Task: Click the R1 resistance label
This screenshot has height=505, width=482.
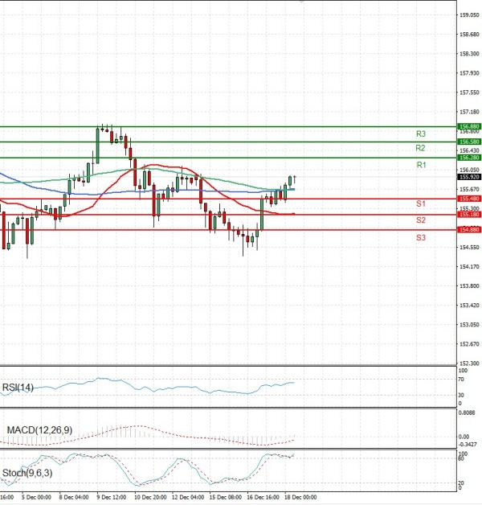Action: (421, 165)
